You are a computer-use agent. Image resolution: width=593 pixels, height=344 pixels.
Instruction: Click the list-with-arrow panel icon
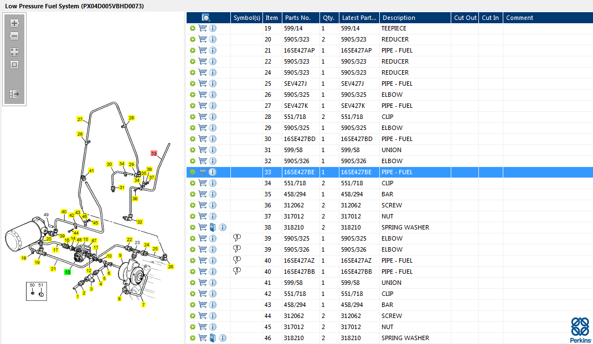(14, 93)
